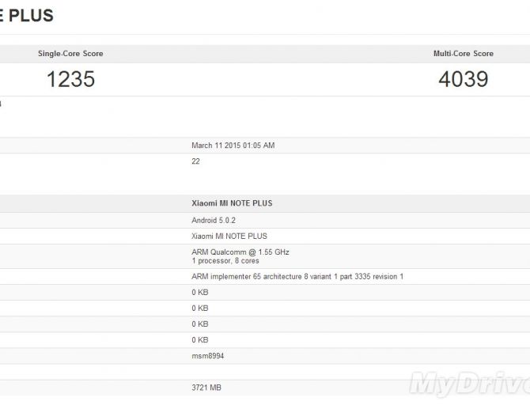Click the truncated "E PLUS" page heading
Viewport: 530px width, 405px height.
click(x=27, y=16)
